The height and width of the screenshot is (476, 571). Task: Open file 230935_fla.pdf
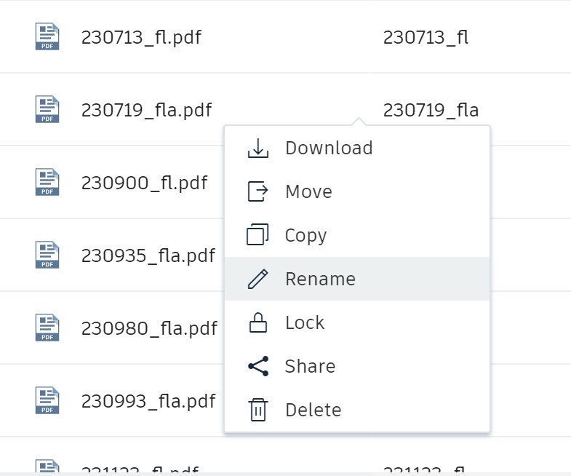tap(148, 255)
